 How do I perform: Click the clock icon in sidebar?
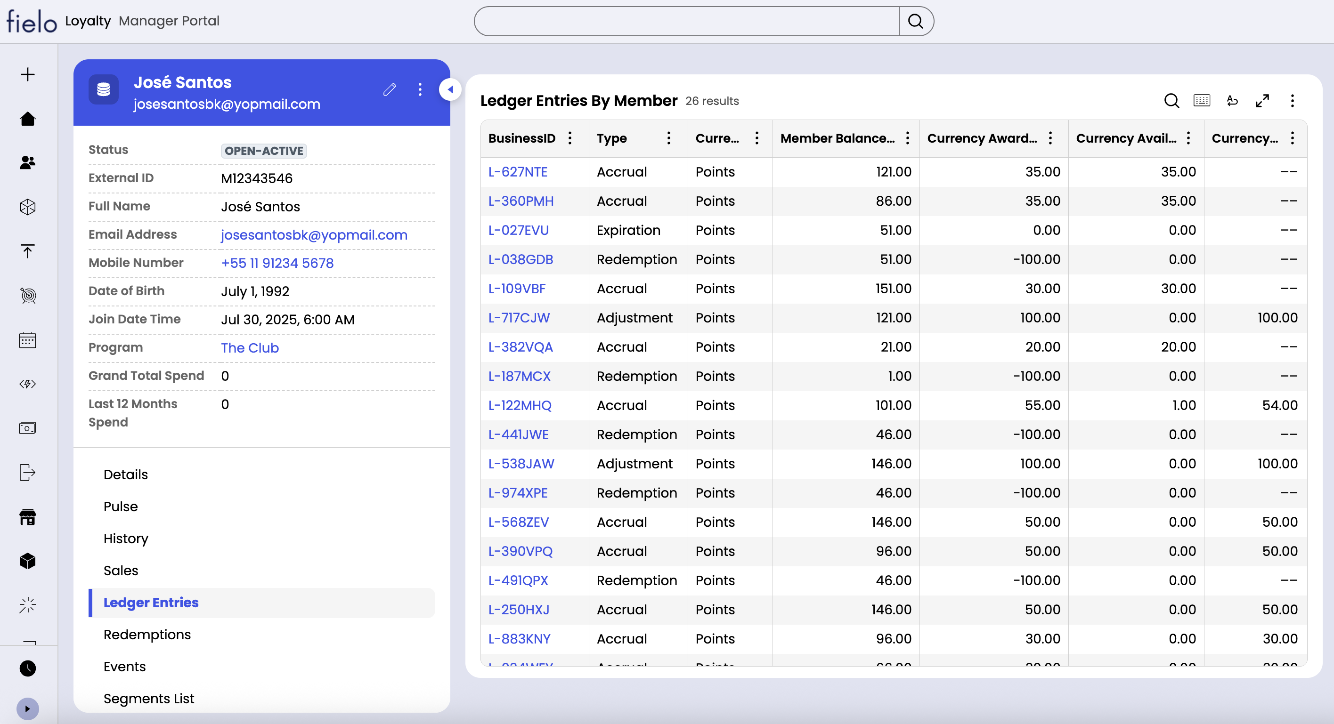coord(27,668)
